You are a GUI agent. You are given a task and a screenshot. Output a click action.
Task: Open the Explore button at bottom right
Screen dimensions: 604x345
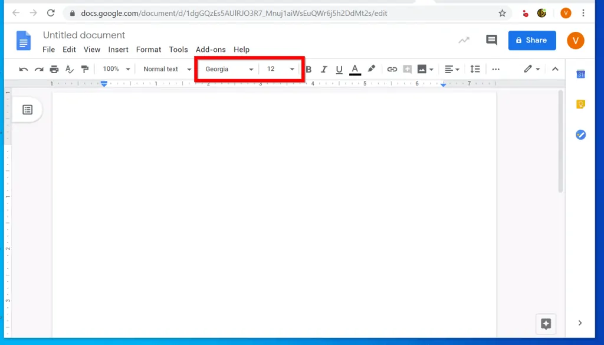[x=545, y=324]
